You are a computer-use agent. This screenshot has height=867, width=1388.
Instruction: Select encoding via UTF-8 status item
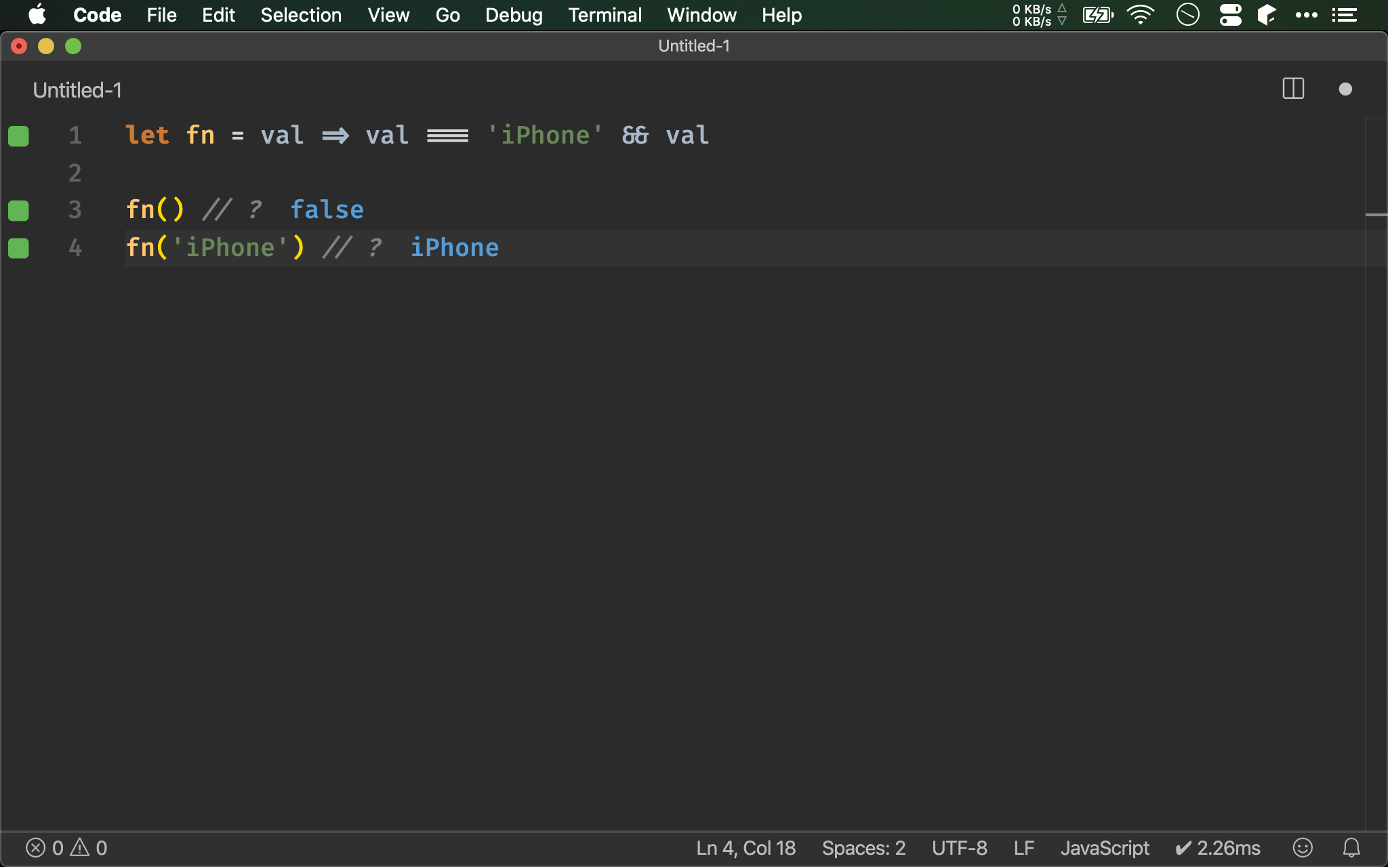coord(959,847)
